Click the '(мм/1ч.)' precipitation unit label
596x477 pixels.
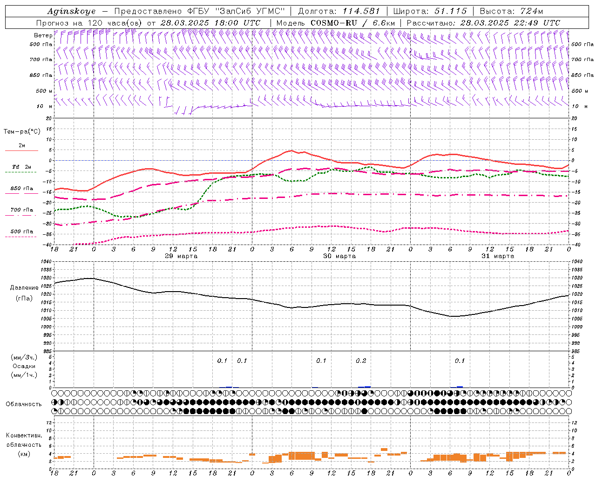[x=24, y=375]
